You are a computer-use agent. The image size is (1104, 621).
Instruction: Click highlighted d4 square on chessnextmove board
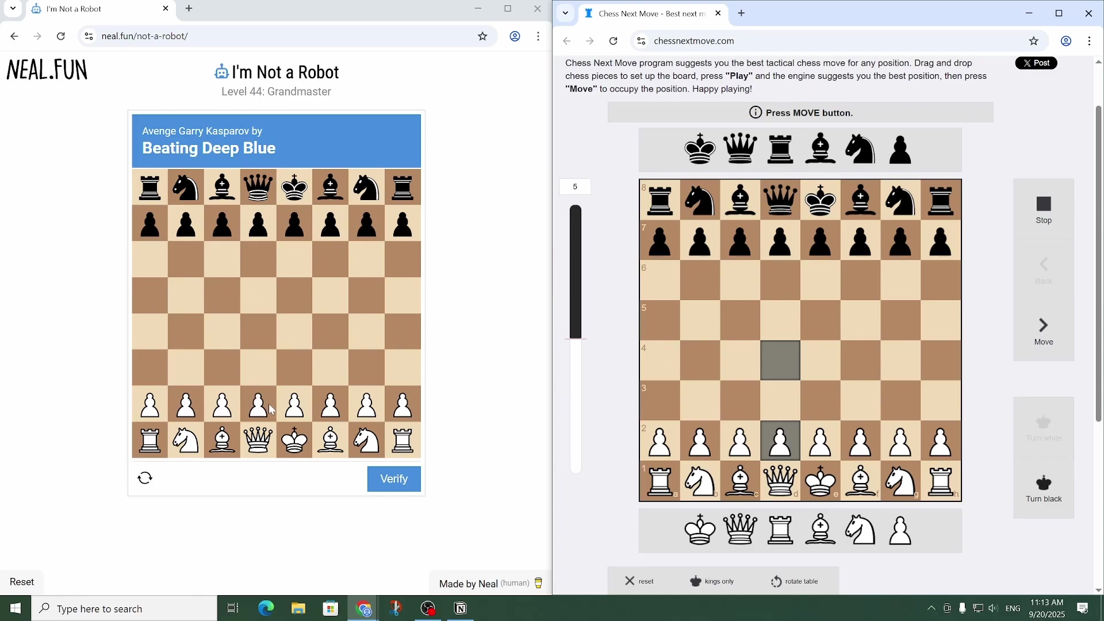pos(780,361)
